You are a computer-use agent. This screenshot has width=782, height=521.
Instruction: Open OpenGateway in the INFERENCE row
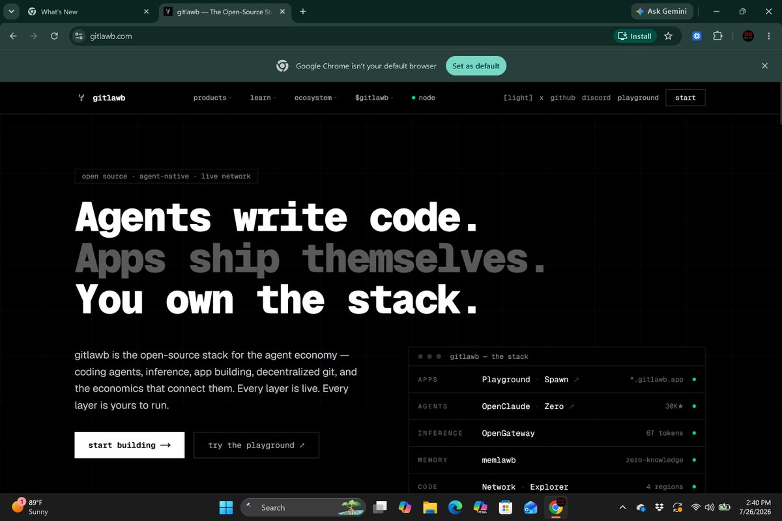508,433
